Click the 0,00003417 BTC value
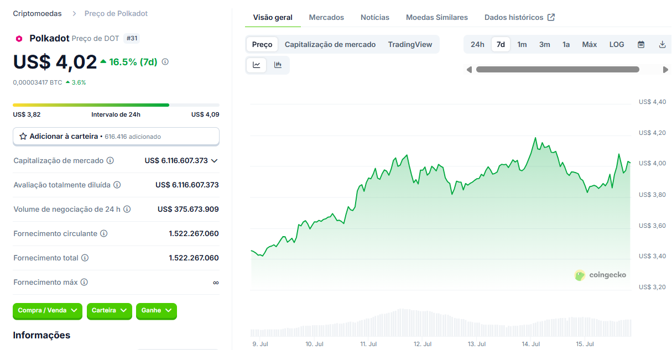 pos(38,82)
